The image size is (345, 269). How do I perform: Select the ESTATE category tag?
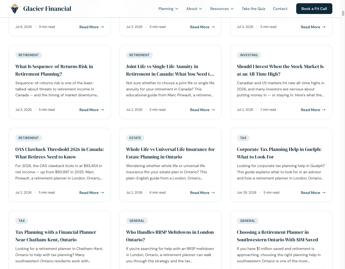click(135, 138)
